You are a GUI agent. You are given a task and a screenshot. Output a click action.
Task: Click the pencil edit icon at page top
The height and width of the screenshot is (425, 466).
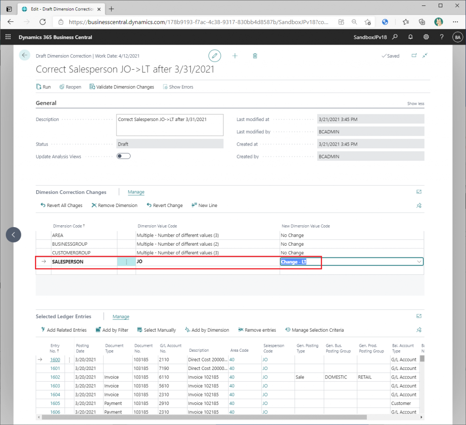214,56
